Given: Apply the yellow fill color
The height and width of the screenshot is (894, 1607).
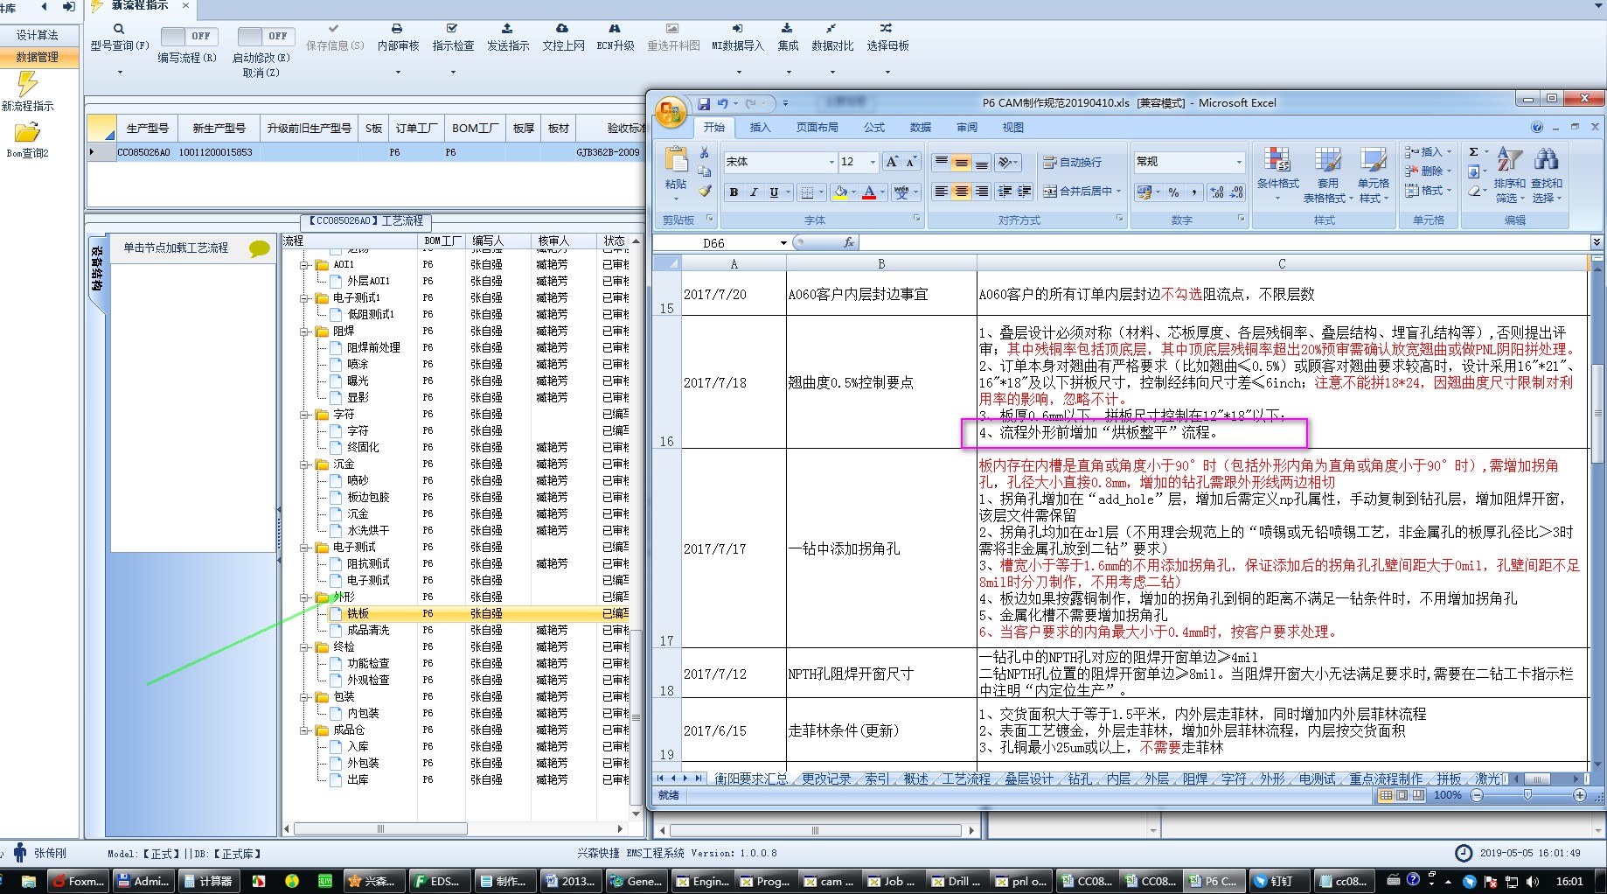Looking at the screenshot, I should [840, 192].
